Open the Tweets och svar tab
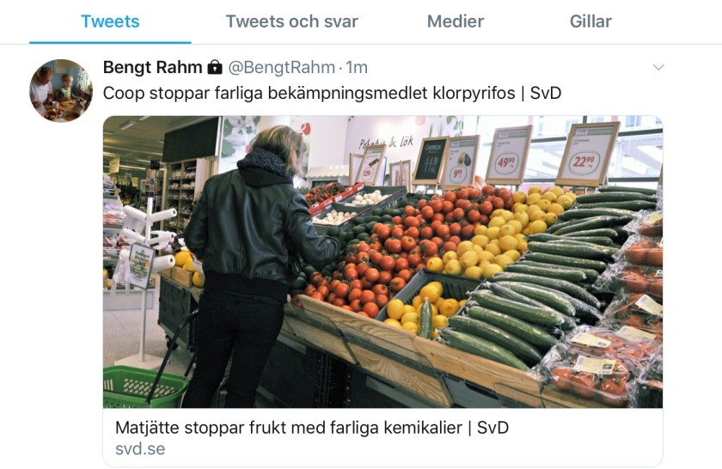Image resolution: width=722 pixels, height=469 pixels. point(291,21)
